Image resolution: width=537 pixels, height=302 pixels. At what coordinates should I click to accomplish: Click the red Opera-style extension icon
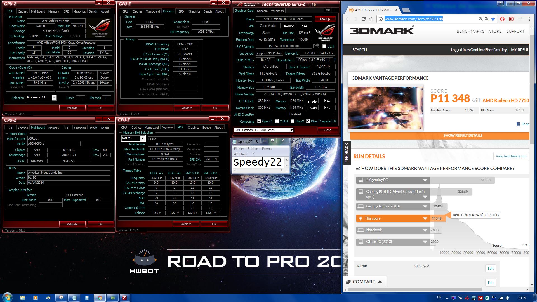(502, 19)
